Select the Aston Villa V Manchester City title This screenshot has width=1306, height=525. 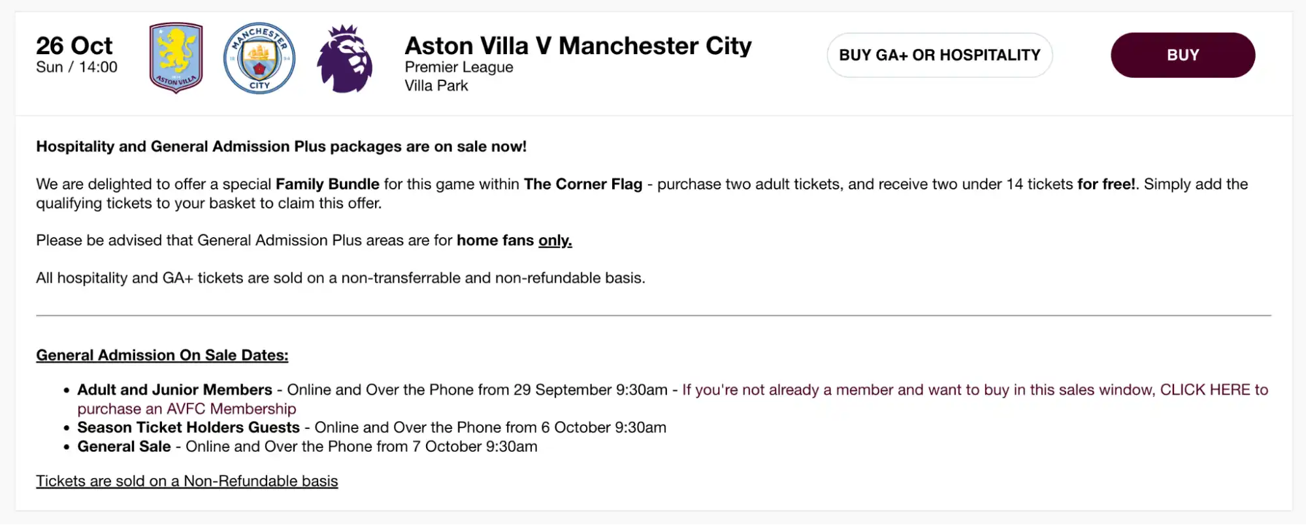(578, 46)
